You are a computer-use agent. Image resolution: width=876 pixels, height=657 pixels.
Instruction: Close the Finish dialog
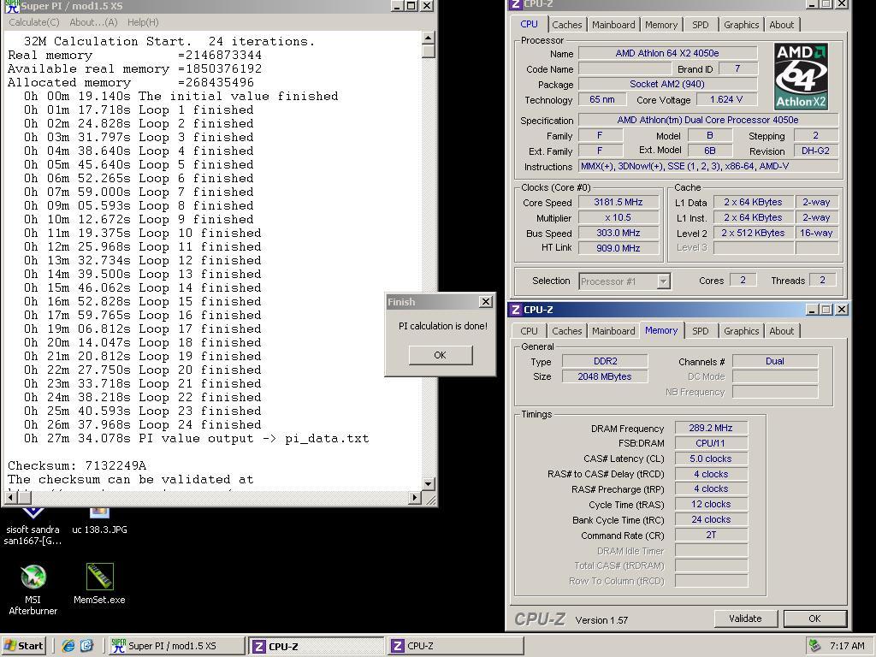[x=486, y=302]
